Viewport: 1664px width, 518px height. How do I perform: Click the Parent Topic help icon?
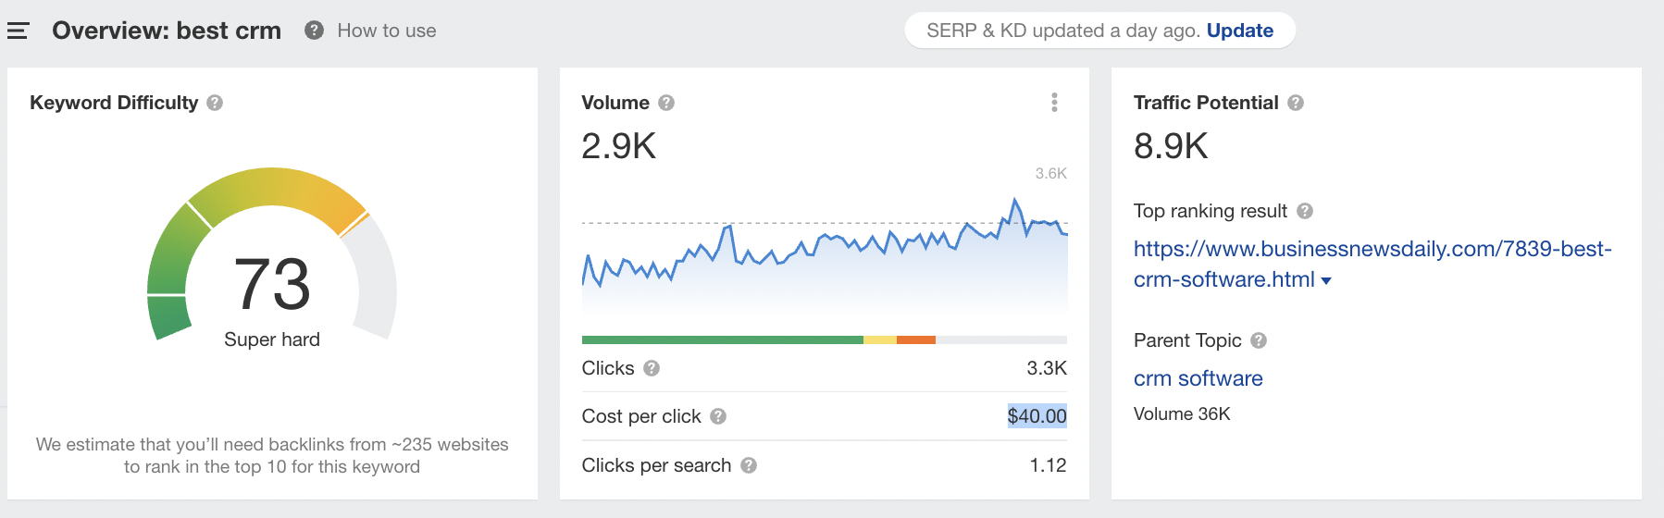pos(1259,340)
